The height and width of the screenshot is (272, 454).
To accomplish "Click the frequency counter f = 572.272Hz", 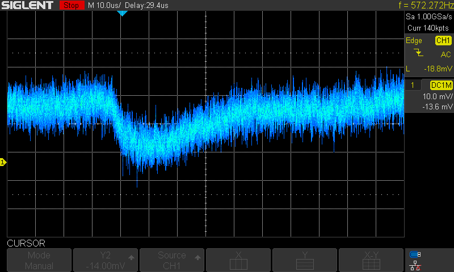I will click(x=426, y=5).
